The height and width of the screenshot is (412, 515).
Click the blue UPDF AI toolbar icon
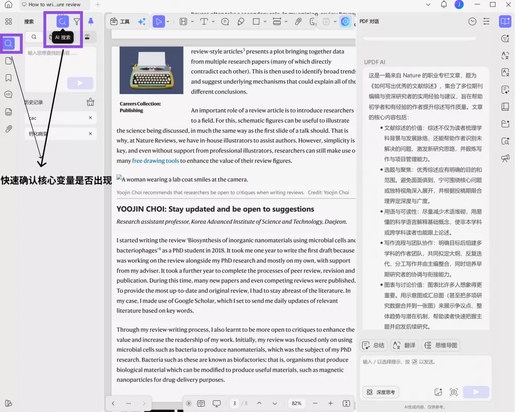(x=345, y=22)
